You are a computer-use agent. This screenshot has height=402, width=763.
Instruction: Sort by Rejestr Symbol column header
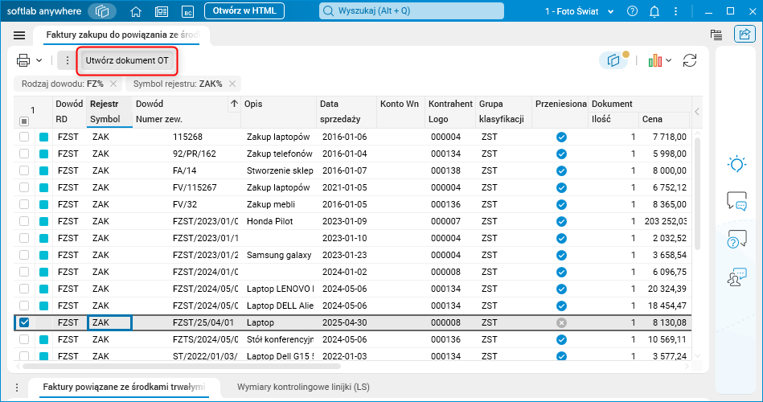(109, 112)
